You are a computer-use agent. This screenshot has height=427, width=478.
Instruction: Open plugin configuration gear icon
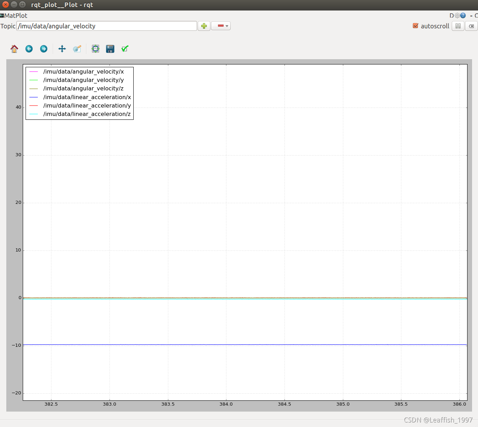(457, 15)
